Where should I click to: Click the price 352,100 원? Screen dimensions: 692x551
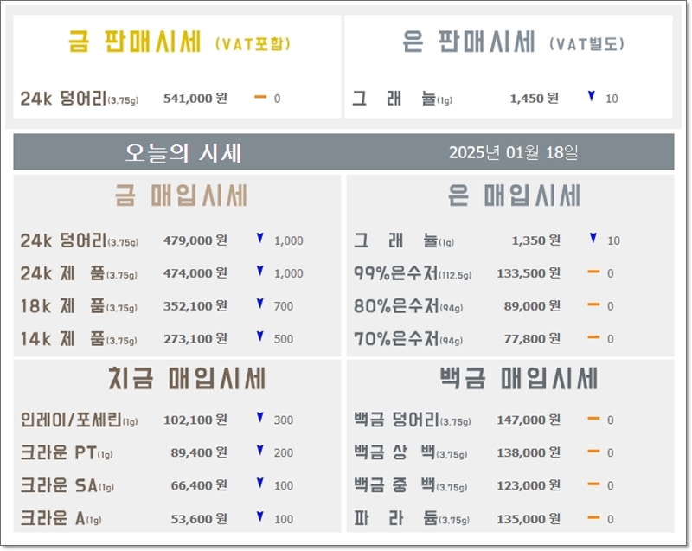[x=195, y=305]
